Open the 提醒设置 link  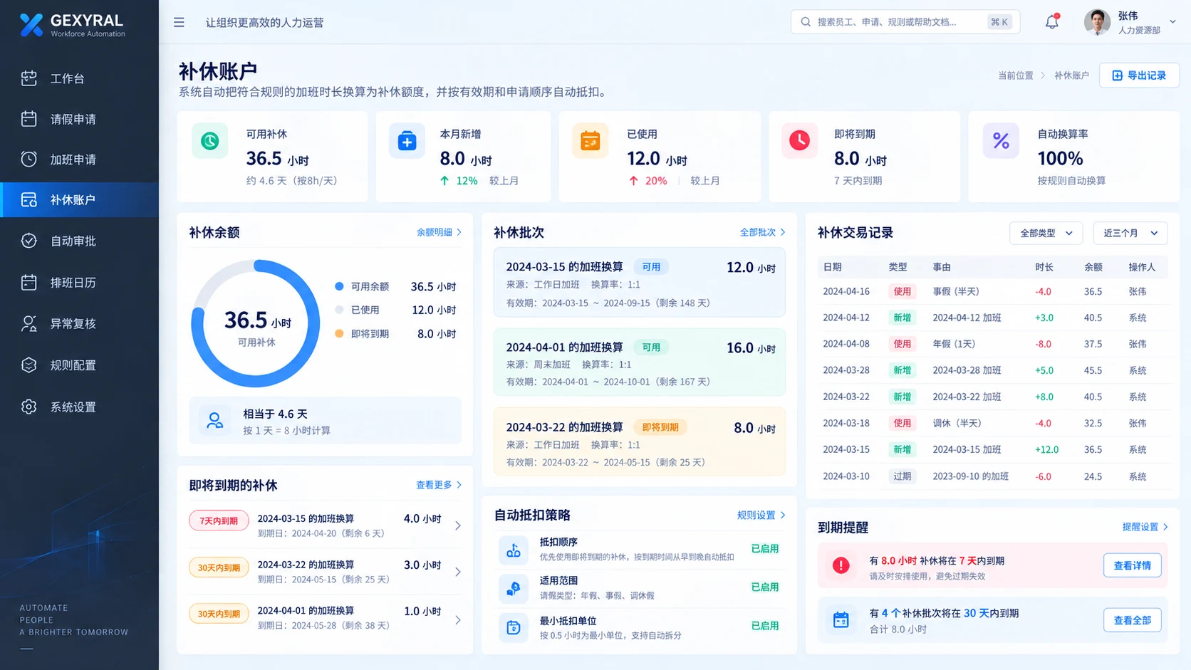[x=1145, y=527]
